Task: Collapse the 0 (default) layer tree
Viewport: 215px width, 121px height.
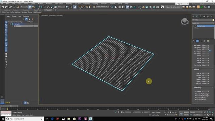Action: pyautogui.click(x=9, y=24)
